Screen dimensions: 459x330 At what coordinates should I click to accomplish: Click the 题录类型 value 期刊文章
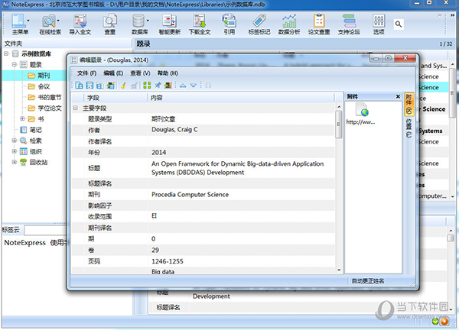163,119
